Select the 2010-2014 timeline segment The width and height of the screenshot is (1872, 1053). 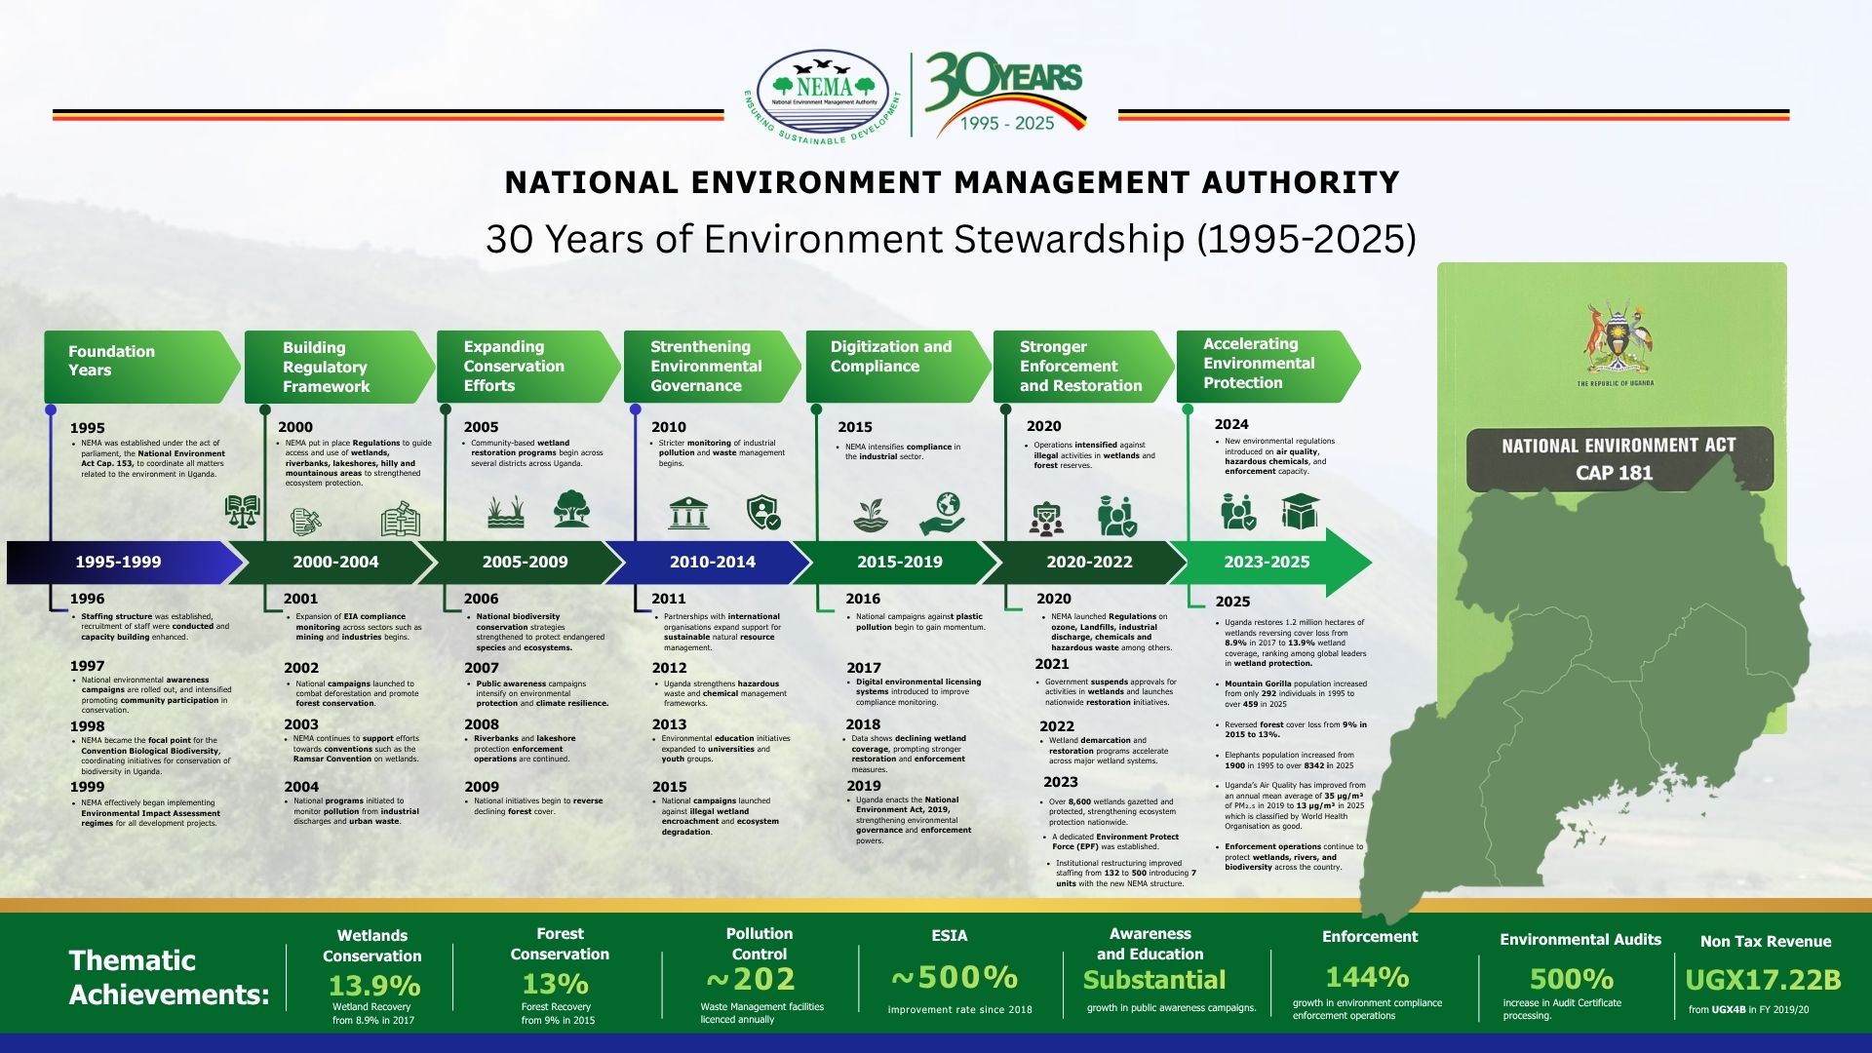click(712, 563)
